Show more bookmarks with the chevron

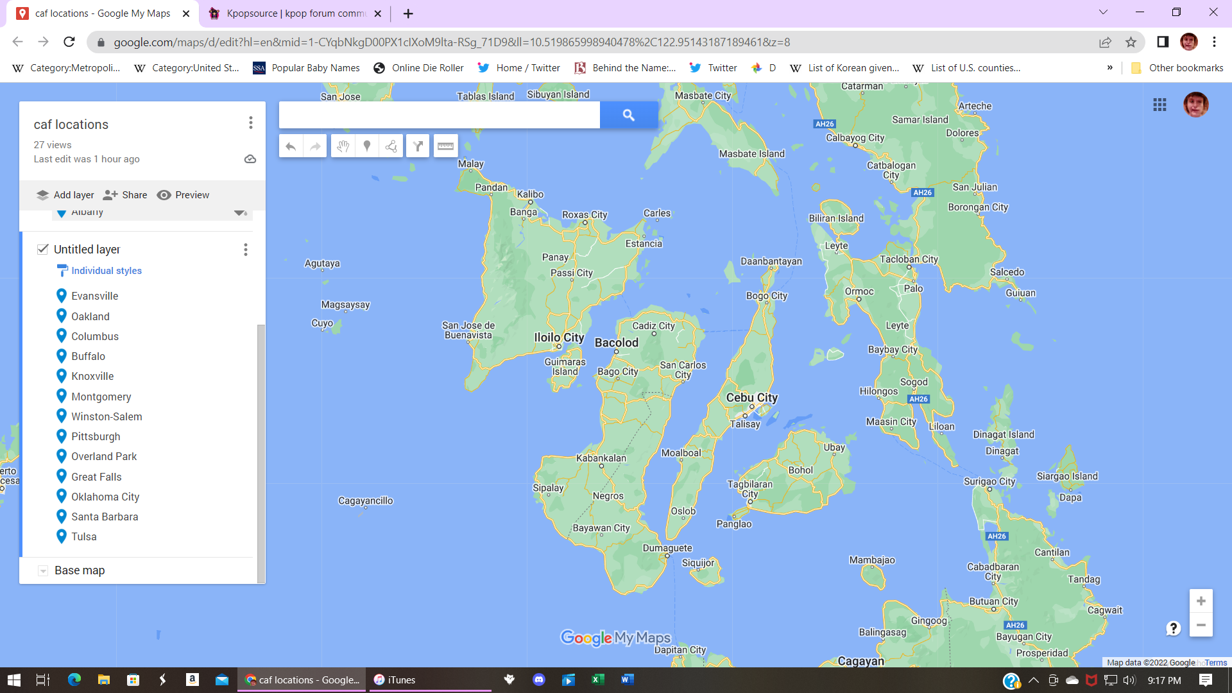(x=1109, y=68)
